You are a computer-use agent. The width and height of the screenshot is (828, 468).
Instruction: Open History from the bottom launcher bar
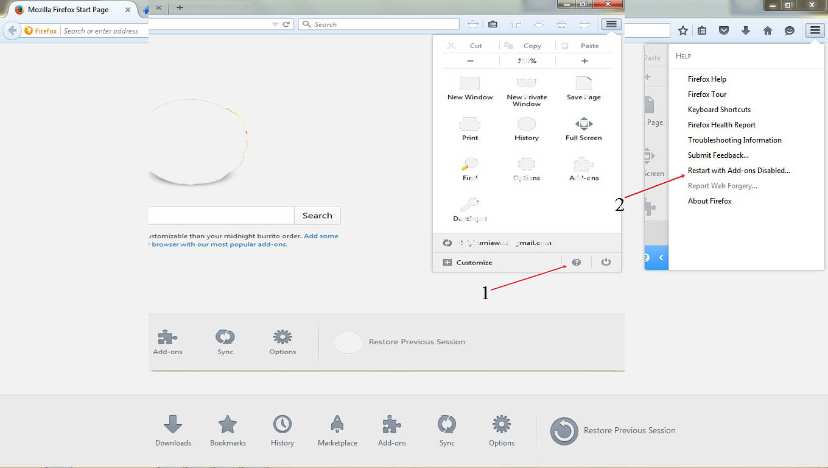coord(282,431)
